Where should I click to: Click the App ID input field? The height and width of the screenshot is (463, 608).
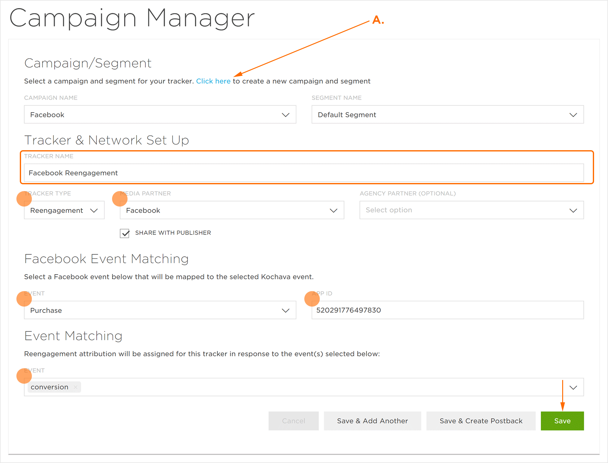(447, 310)
